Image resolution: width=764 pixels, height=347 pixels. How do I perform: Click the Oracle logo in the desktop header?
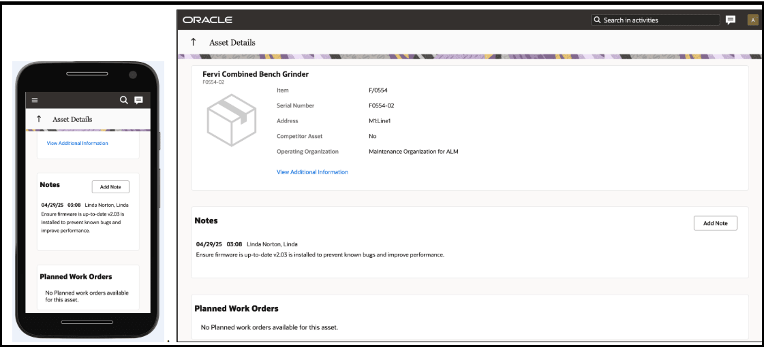208,20
